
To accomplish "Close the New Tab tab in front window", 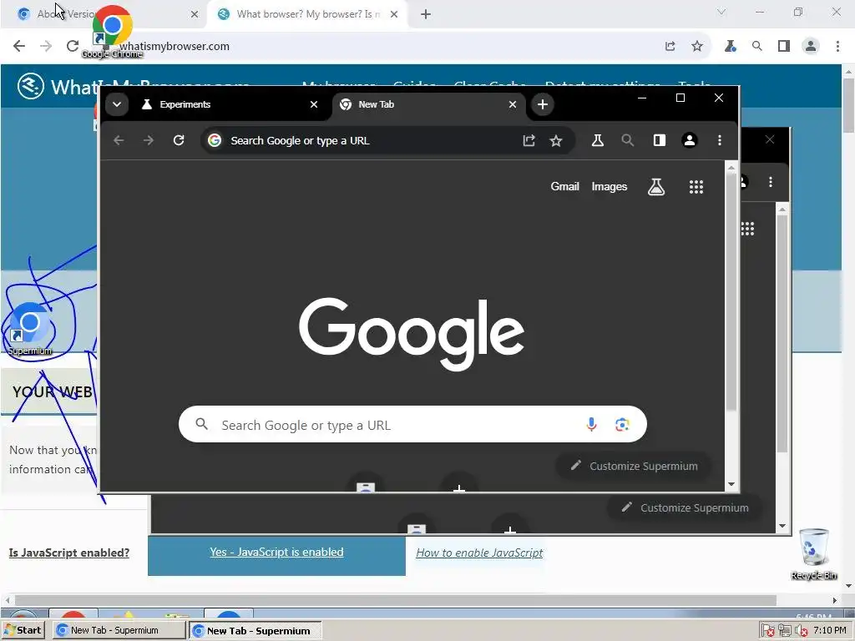I will (x=512, y=104).
